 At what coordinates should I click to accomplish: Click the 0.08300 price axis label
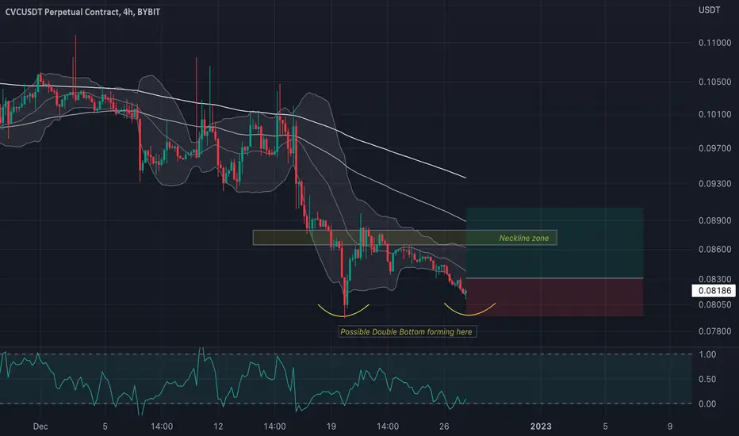(715, 279)
